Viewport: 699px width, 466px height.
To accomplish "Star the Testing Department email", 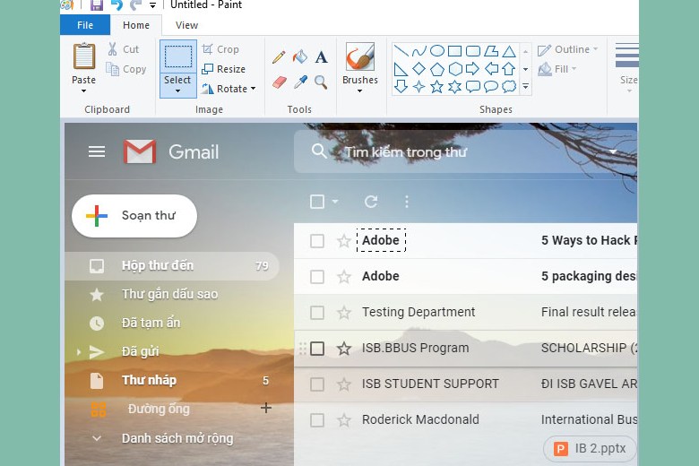I will pos(344,312).
